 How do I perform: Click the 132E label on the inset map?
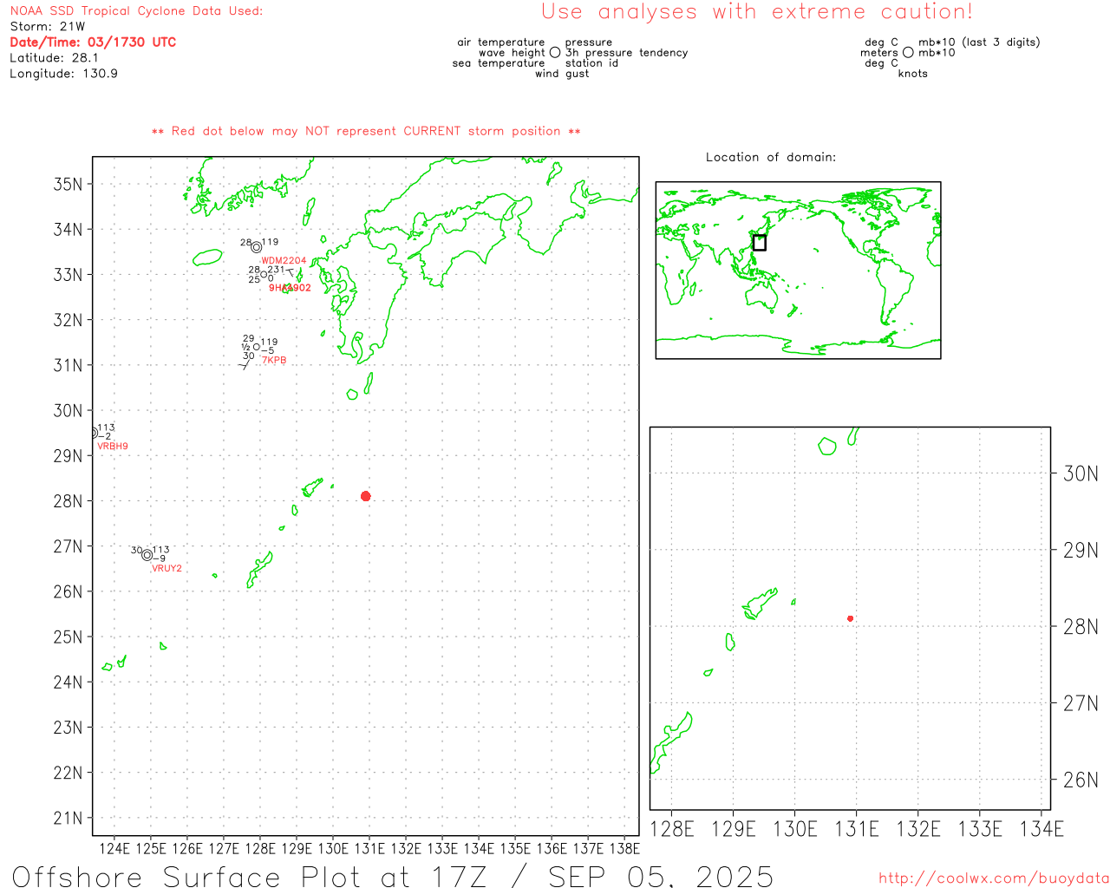click(x=918, y=829)
